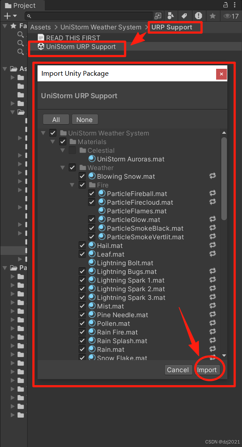
Task: Collapse the Packages root folder in sidebar
Action: pos(5,268)
